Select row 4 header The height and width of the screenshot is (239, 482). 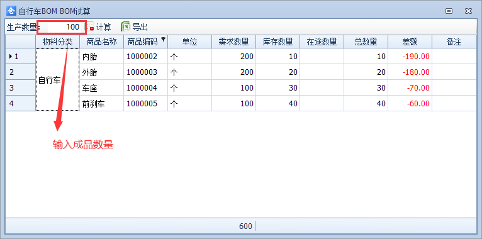tap(20, 103)
